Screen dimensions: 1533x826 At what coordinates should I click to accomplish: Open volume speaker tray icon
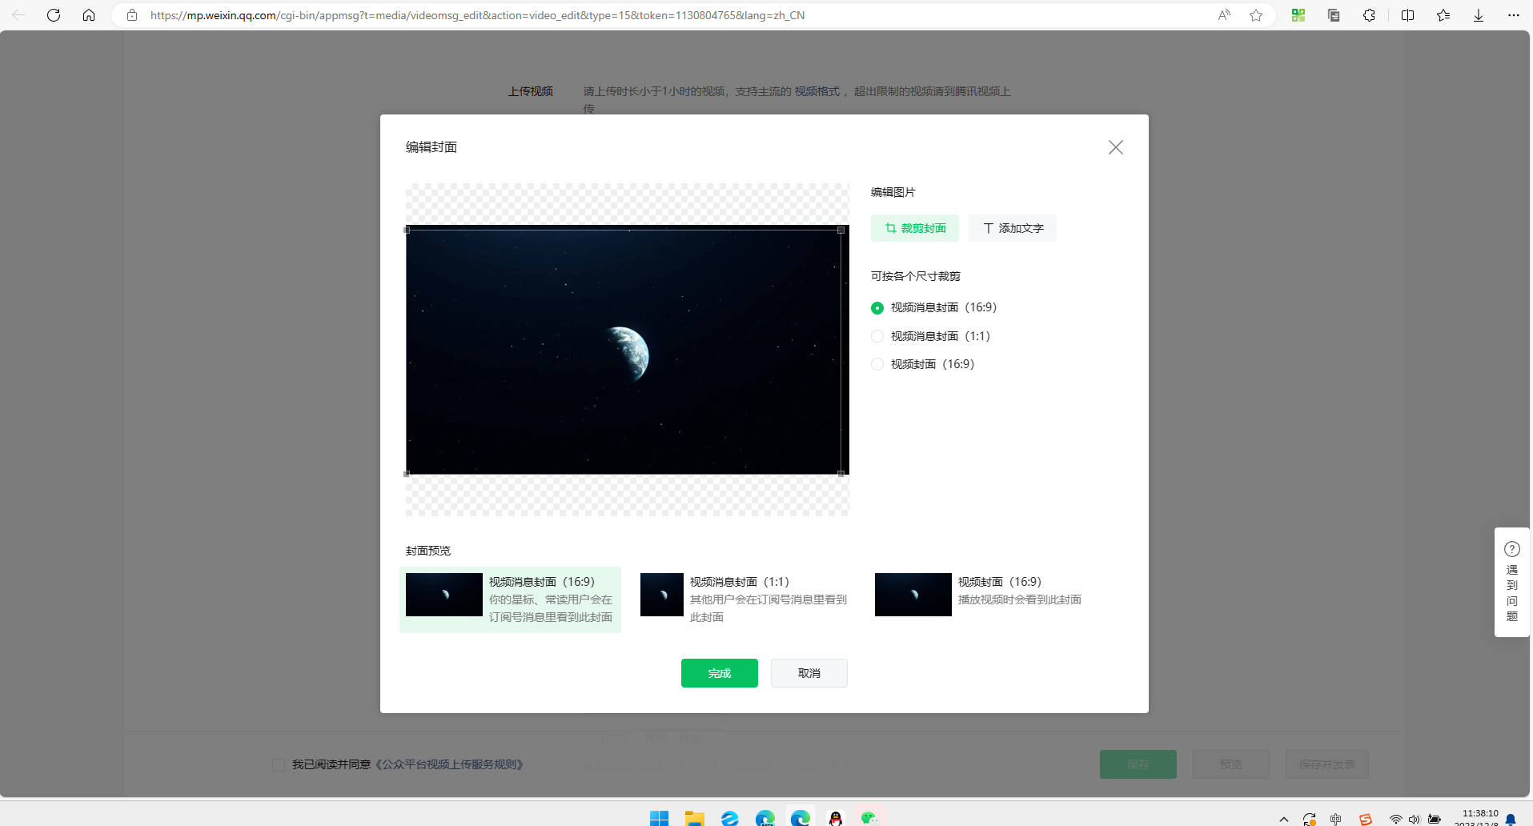pyautogui.click(x=1415, y=819)
